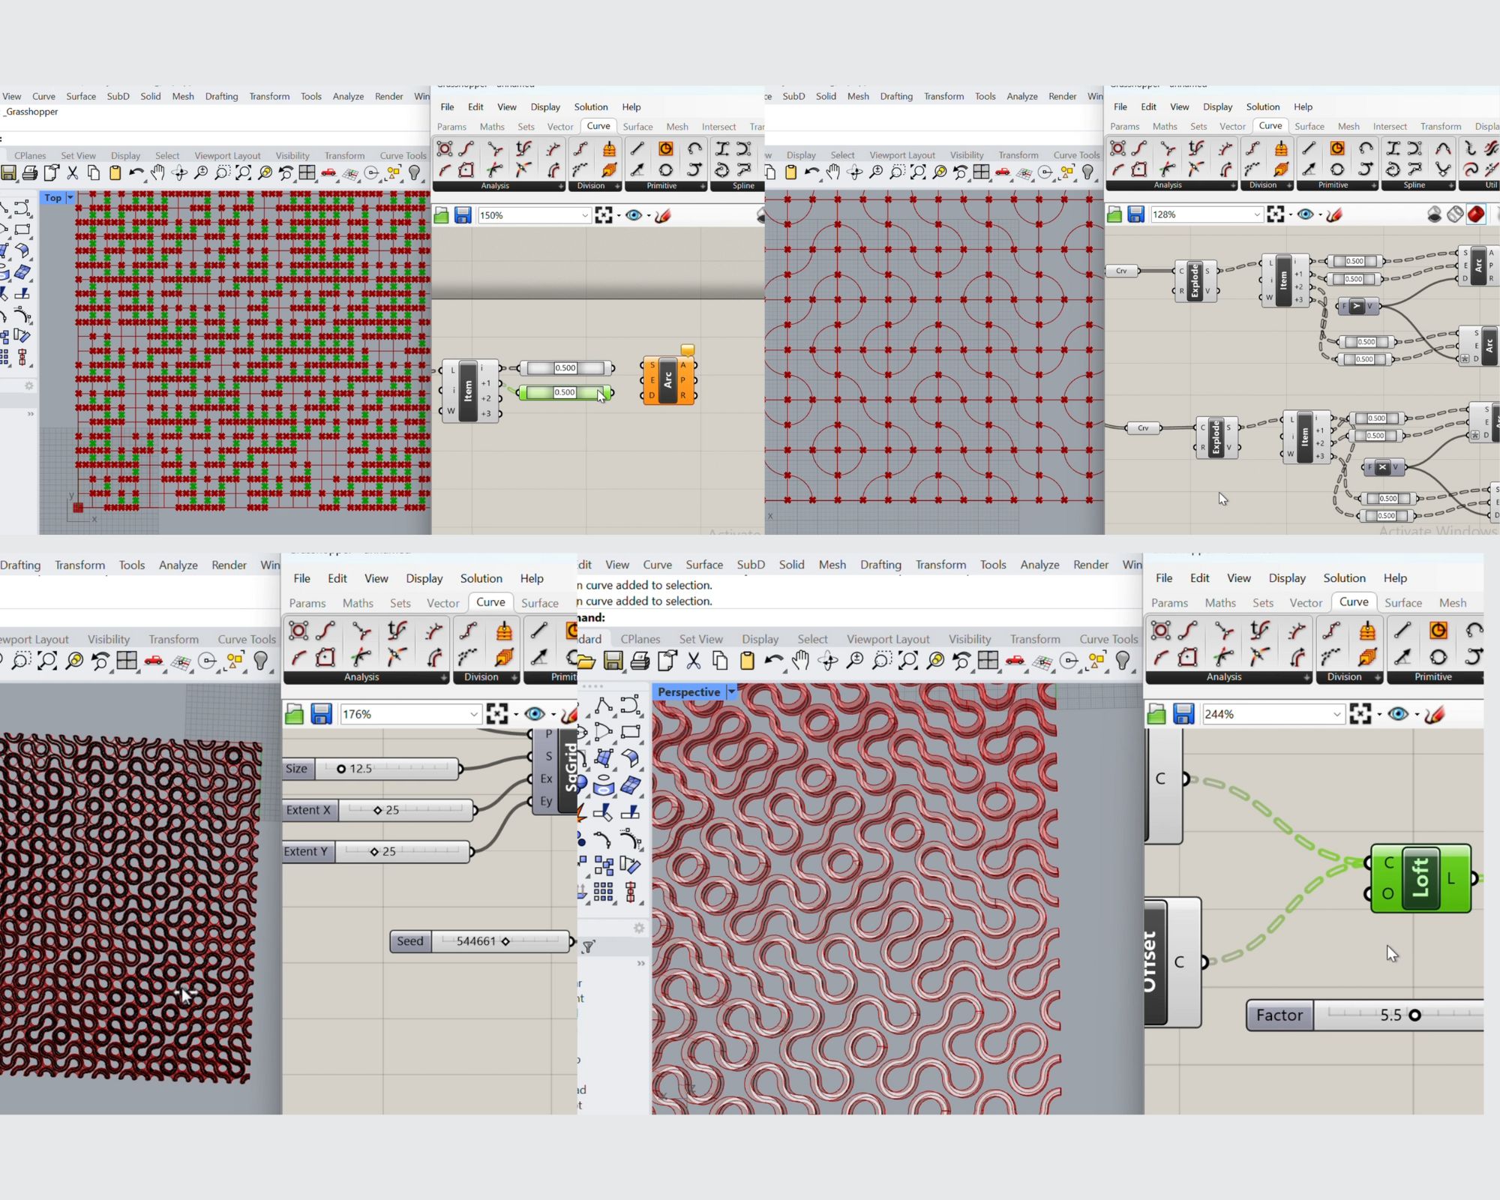Click the Undo arrow in the Perspective Rhino toolbar
Image resolution: width=1500 pixels, height=1200 pixels.
pyautogui.click(x=773, y=661)
